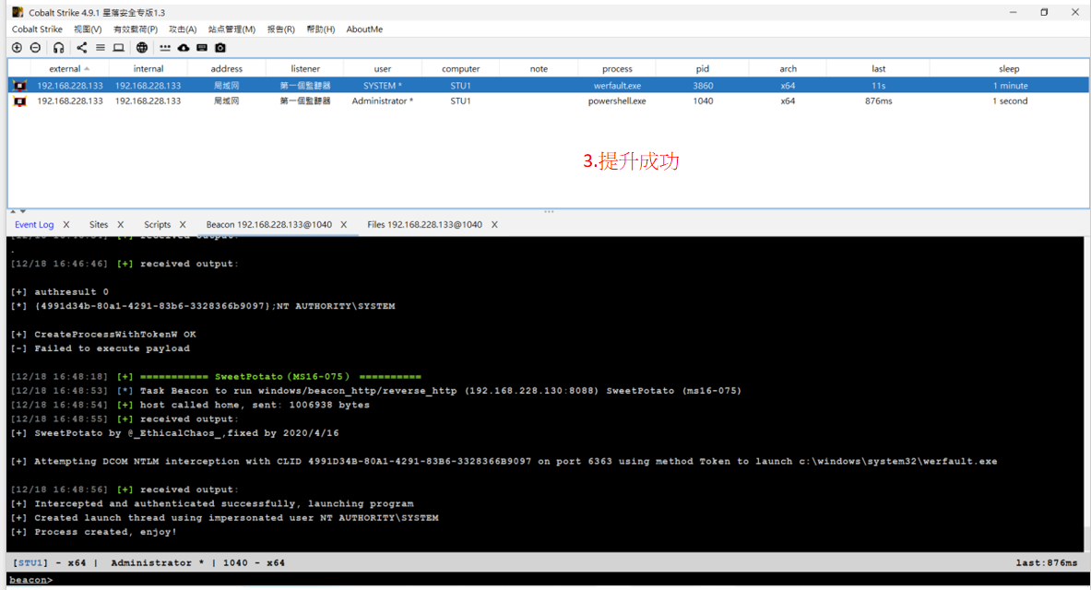Switch to the Event Log tab
Screen dimensions: 1091x590
[x=34, y=225]
